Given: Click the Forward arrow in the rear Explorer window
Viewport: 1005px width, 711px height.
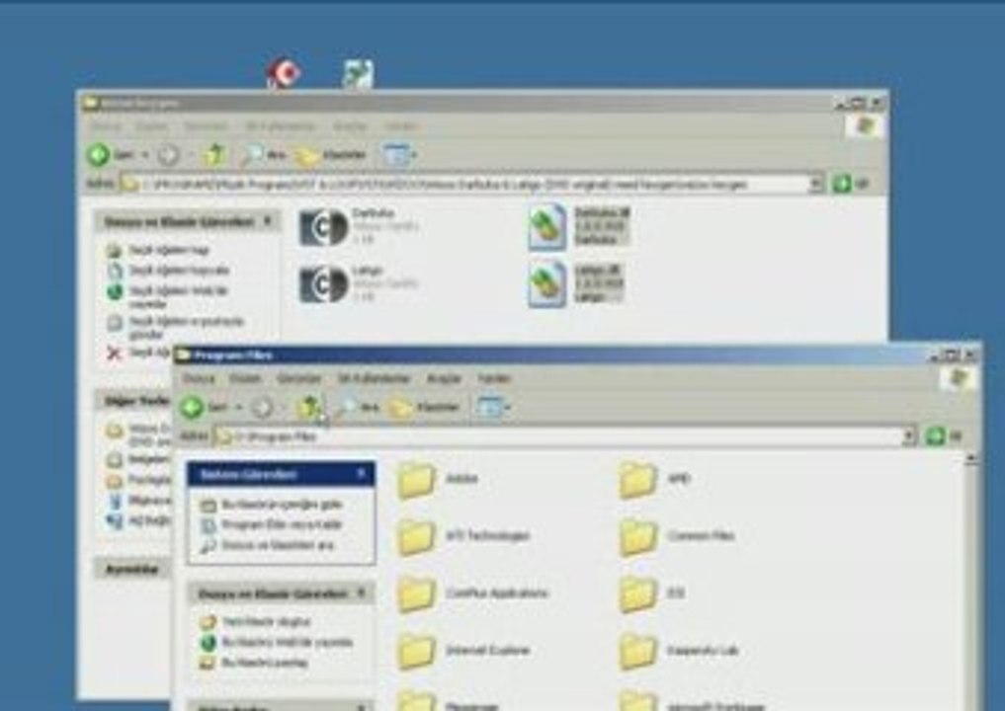Looking at the screenshot, I should pos(169,154).
